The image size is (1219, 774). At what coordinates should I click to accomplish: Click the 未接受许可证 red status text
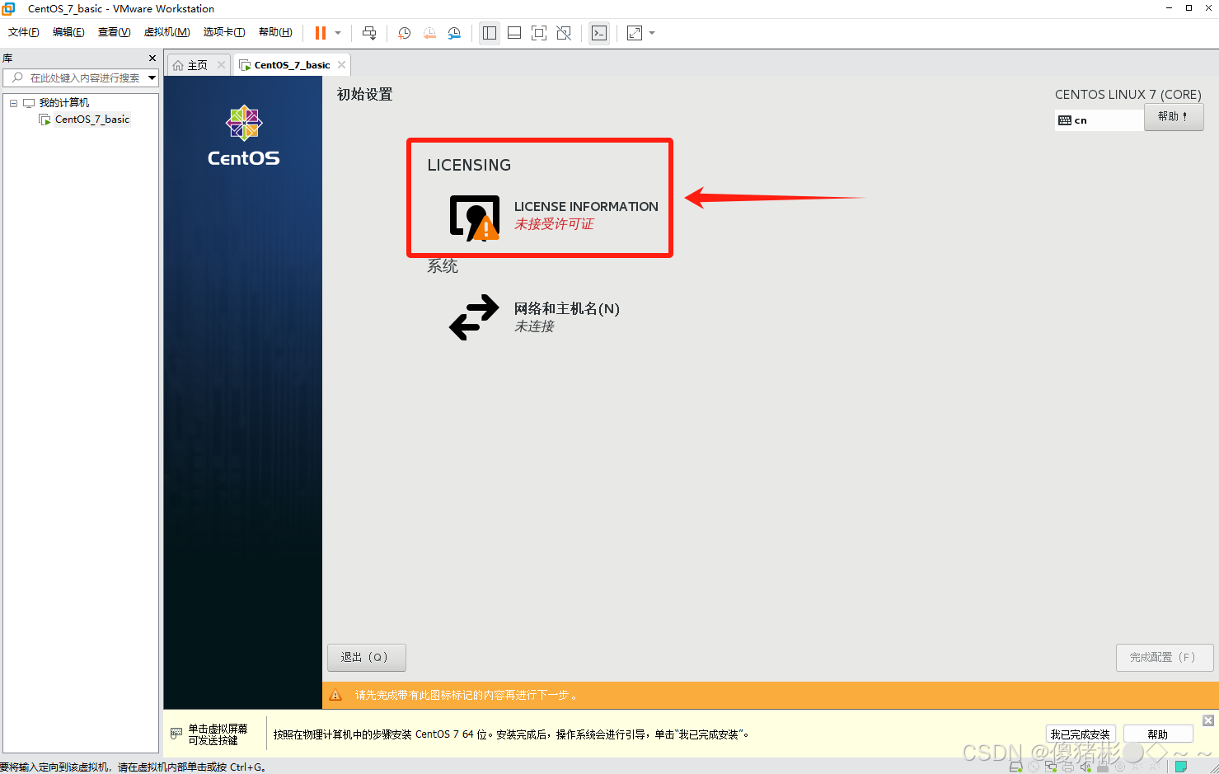(x=554, y=224)
